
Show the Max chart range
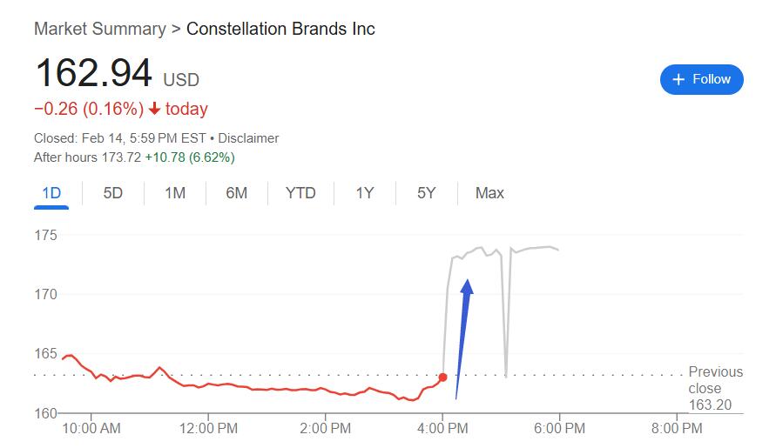489,193
